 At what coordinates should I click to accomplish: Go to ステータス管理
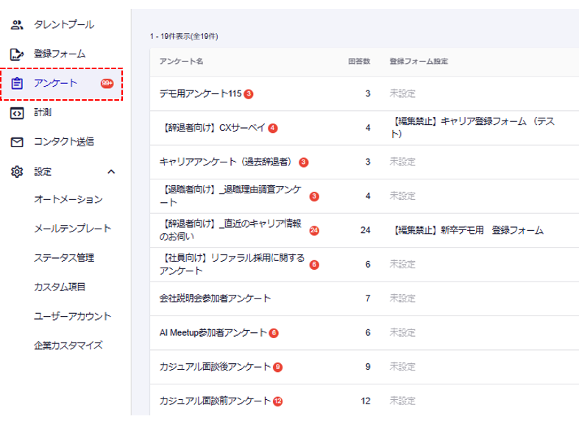pyautogui.click(x=63, y=258)
